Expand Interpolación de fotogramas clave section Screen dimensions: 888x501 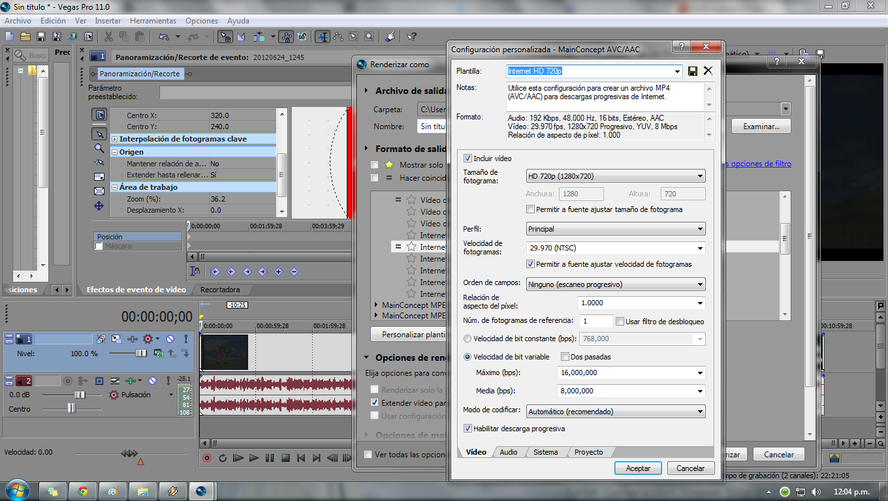pos(114,139)
